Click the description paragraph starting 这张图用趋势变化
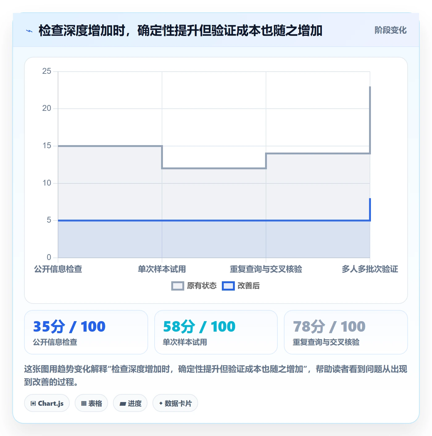The width and height of the screenshot is (432, 436). point(216,375)
